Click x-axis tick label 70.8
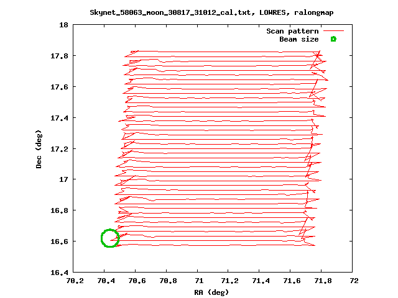Viewport: 398px width, 298px height. click(168, 281)
